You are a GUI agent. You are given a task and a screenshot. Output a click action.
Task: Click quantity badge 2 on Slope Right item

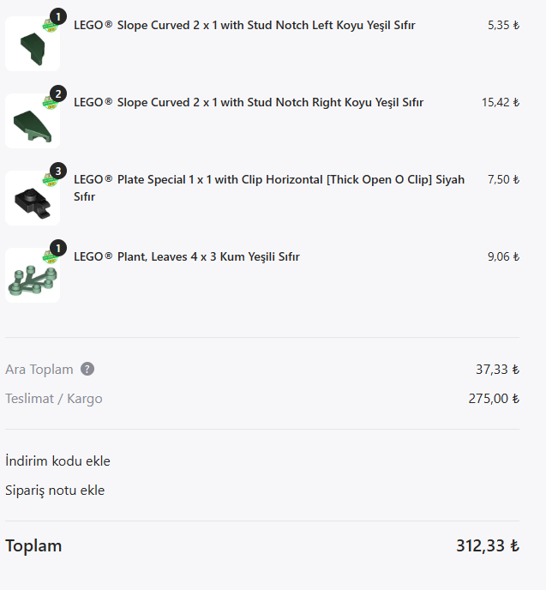(x=58, y=93)
